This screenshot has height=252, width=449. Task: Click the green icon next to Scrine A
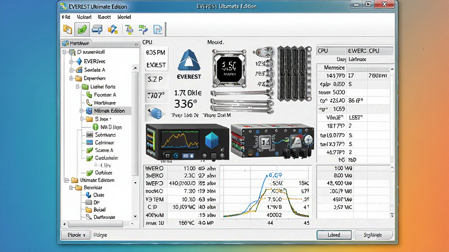89,150
